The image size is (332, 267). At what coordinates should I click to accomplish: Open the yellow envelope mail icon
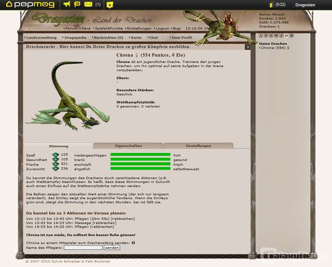click(88, 4)
